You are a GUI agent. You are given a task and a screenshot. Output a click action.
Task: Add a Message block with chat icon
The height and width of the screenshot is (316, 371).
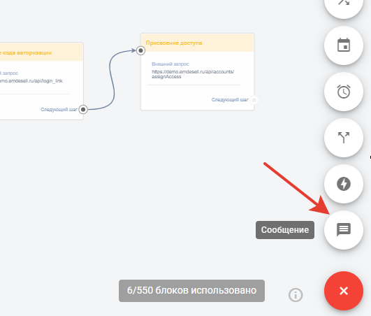pos(344,230)
